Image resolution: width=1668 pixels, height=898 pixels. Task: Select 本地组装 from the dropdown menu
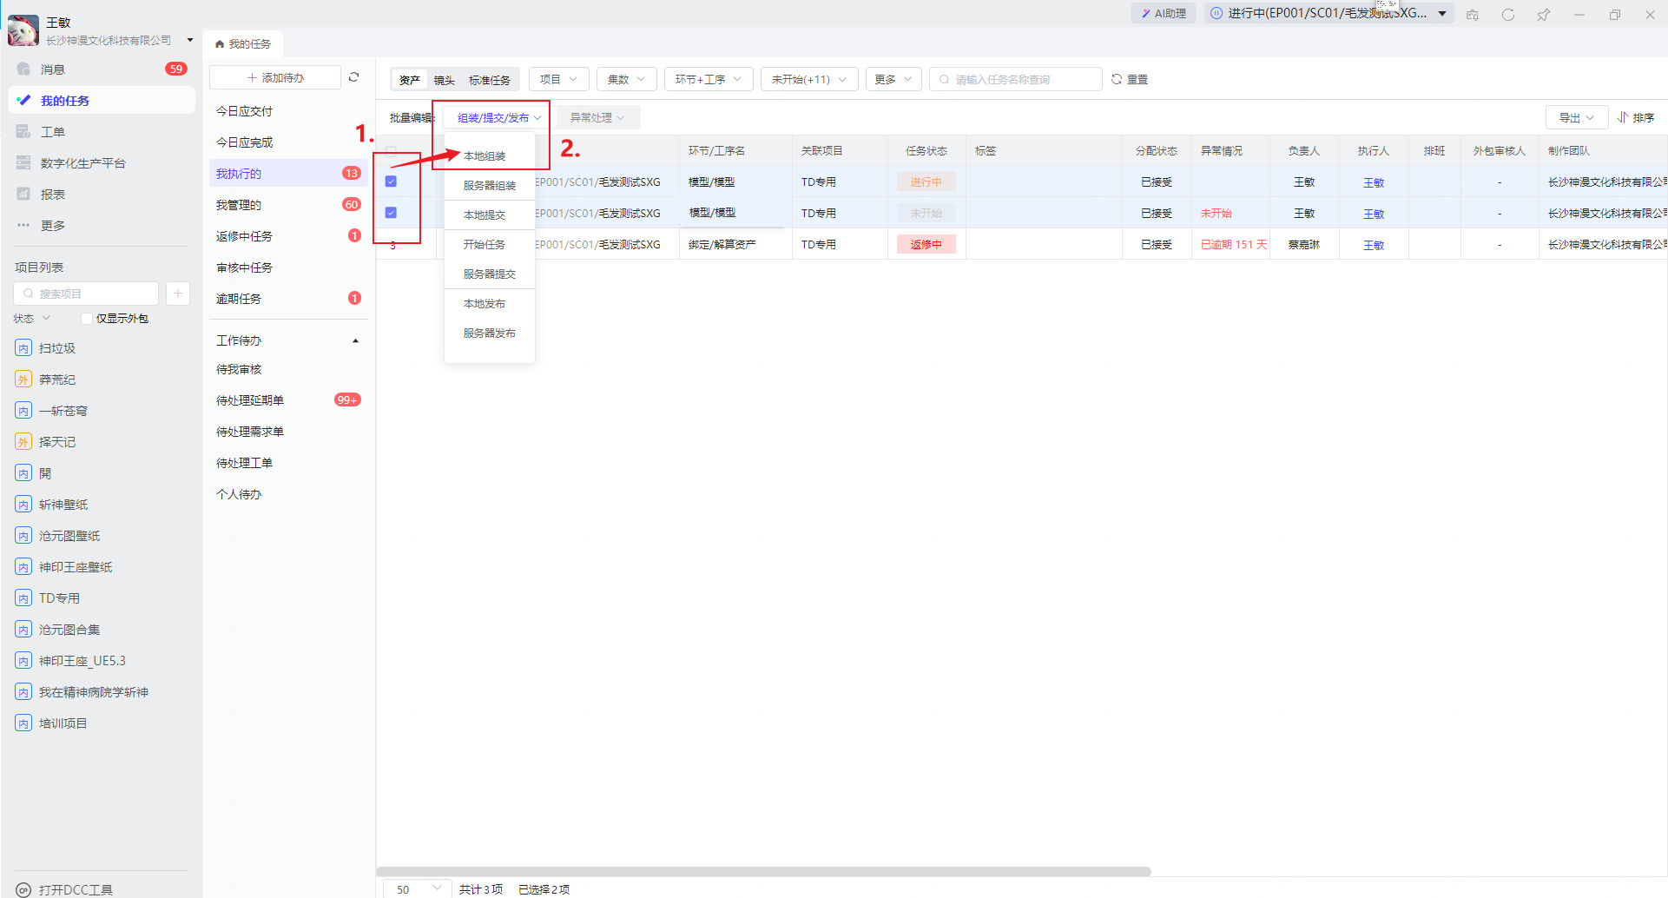(x=485, y=156)
